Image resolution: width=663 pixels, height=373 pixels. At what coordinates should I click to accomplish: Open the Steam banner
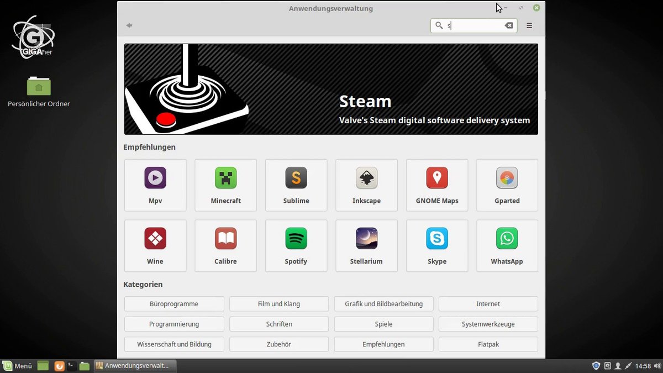pyautogui.click(x=330, y=88)
